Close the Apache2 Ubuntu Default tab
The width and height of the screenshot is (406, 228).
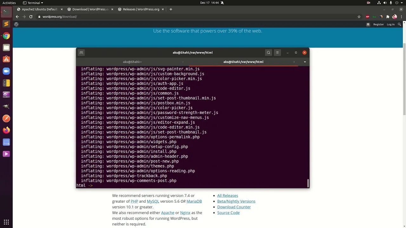62,9
